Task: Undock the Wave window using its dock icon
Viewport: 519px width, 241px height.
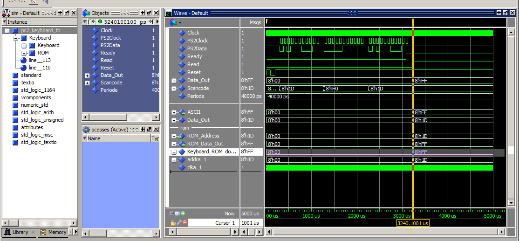Action: 505,13
